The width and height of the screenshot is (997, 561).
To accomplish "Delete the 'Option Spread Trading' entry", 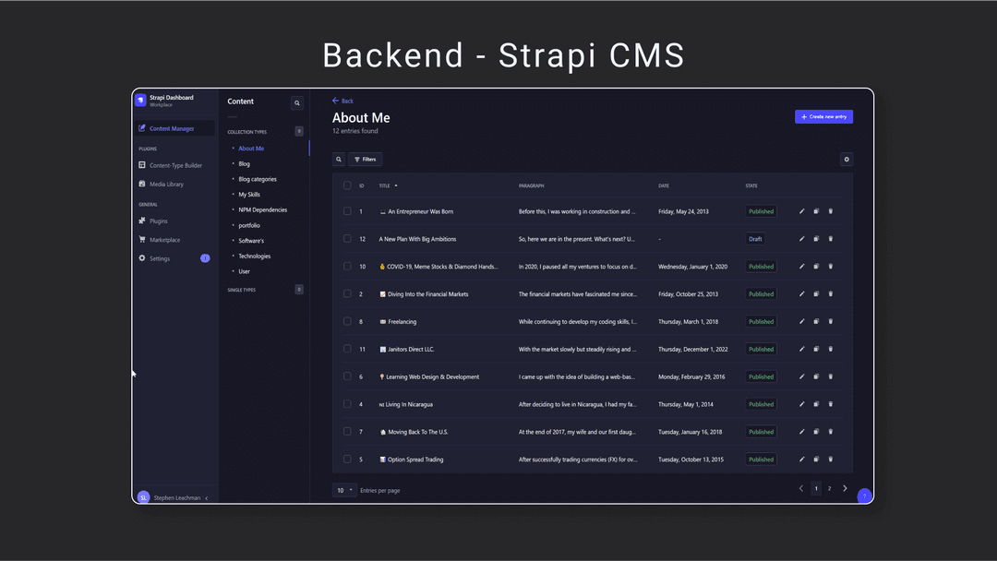I will pyautogui.click(x=831, y=460).
